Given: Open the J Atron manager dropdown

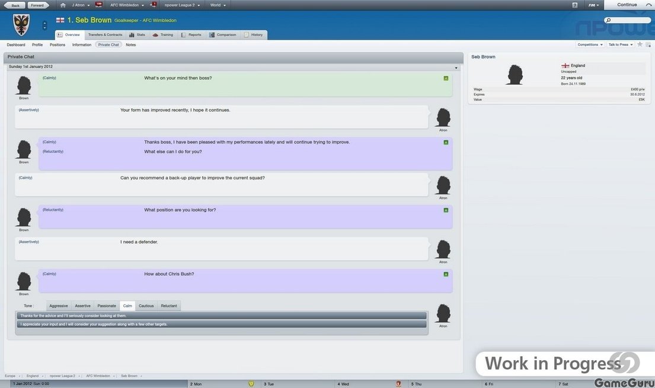Looking at the screenshot, I should [81, 5].
